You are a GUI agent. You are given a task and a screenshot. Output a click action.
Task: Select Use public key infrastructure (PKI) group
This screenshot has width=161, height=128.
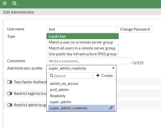82,54
